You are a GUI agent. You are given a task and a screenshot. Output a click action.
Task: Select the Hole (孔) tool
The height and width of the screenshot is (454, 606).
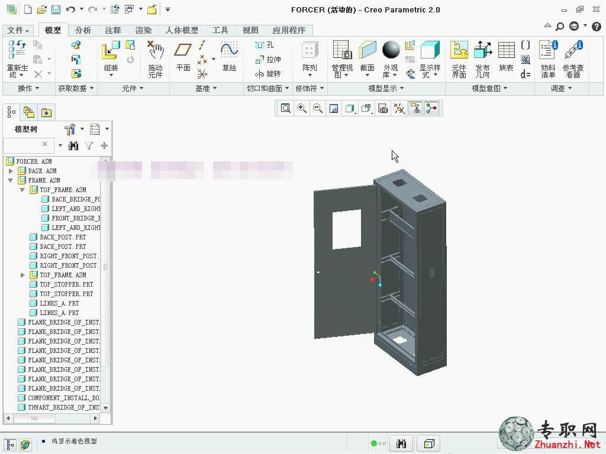[x=265, y=45]
